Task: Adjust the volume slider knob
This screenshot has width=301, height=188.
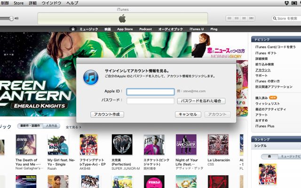Action: (11, 18)
